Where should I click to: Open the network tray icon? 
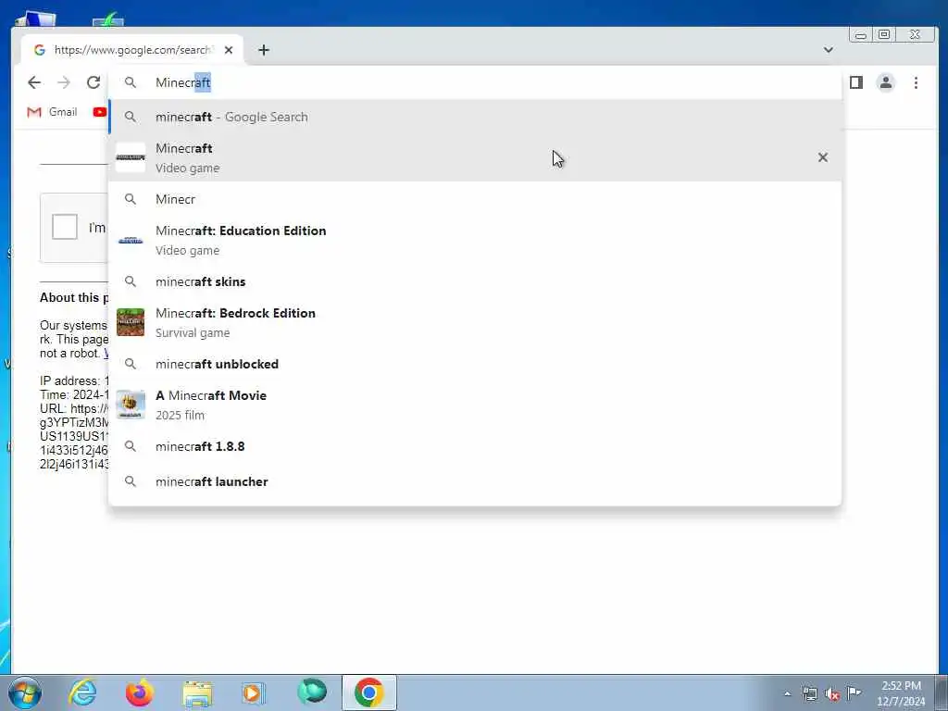coord(809,693)
